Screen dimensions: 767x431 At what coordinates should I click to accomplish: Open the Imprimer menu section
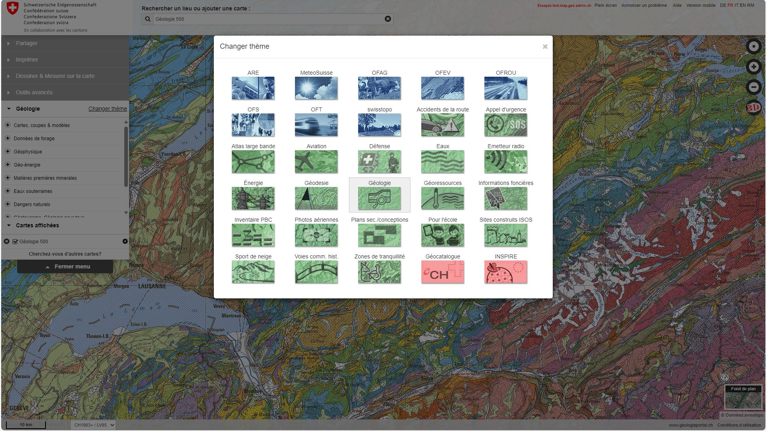(x=27, y=60)
